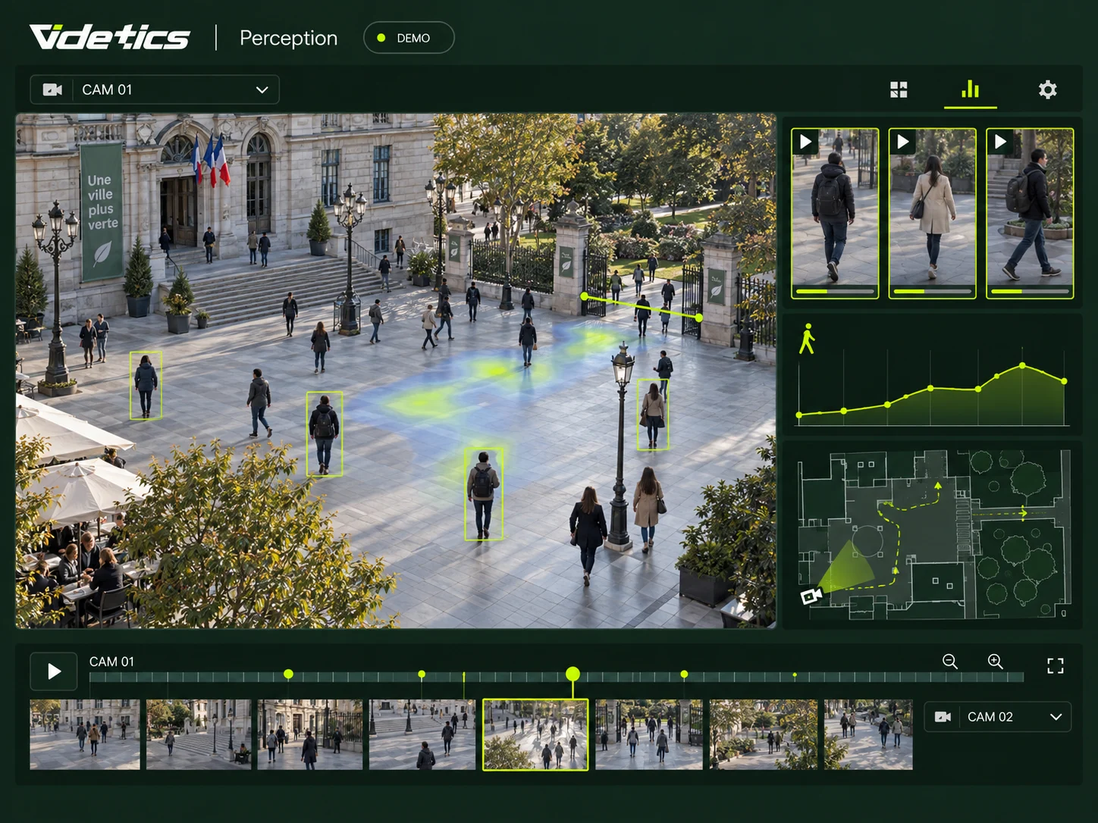Viewport: 1098px width, 823px height.
Task: Play the CAM 01 timeline
Action: click(x=54, y=671)
